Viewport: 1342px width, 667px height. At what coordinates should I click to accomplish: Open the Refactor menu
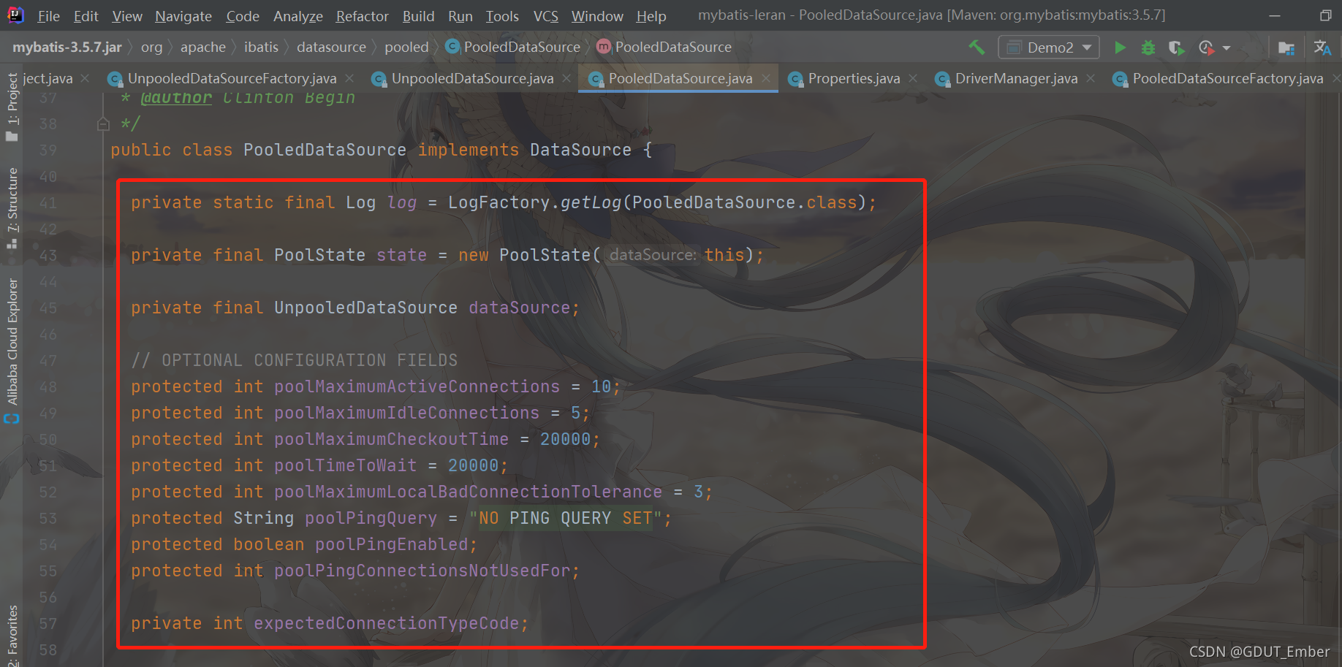(x=363, y=16)
